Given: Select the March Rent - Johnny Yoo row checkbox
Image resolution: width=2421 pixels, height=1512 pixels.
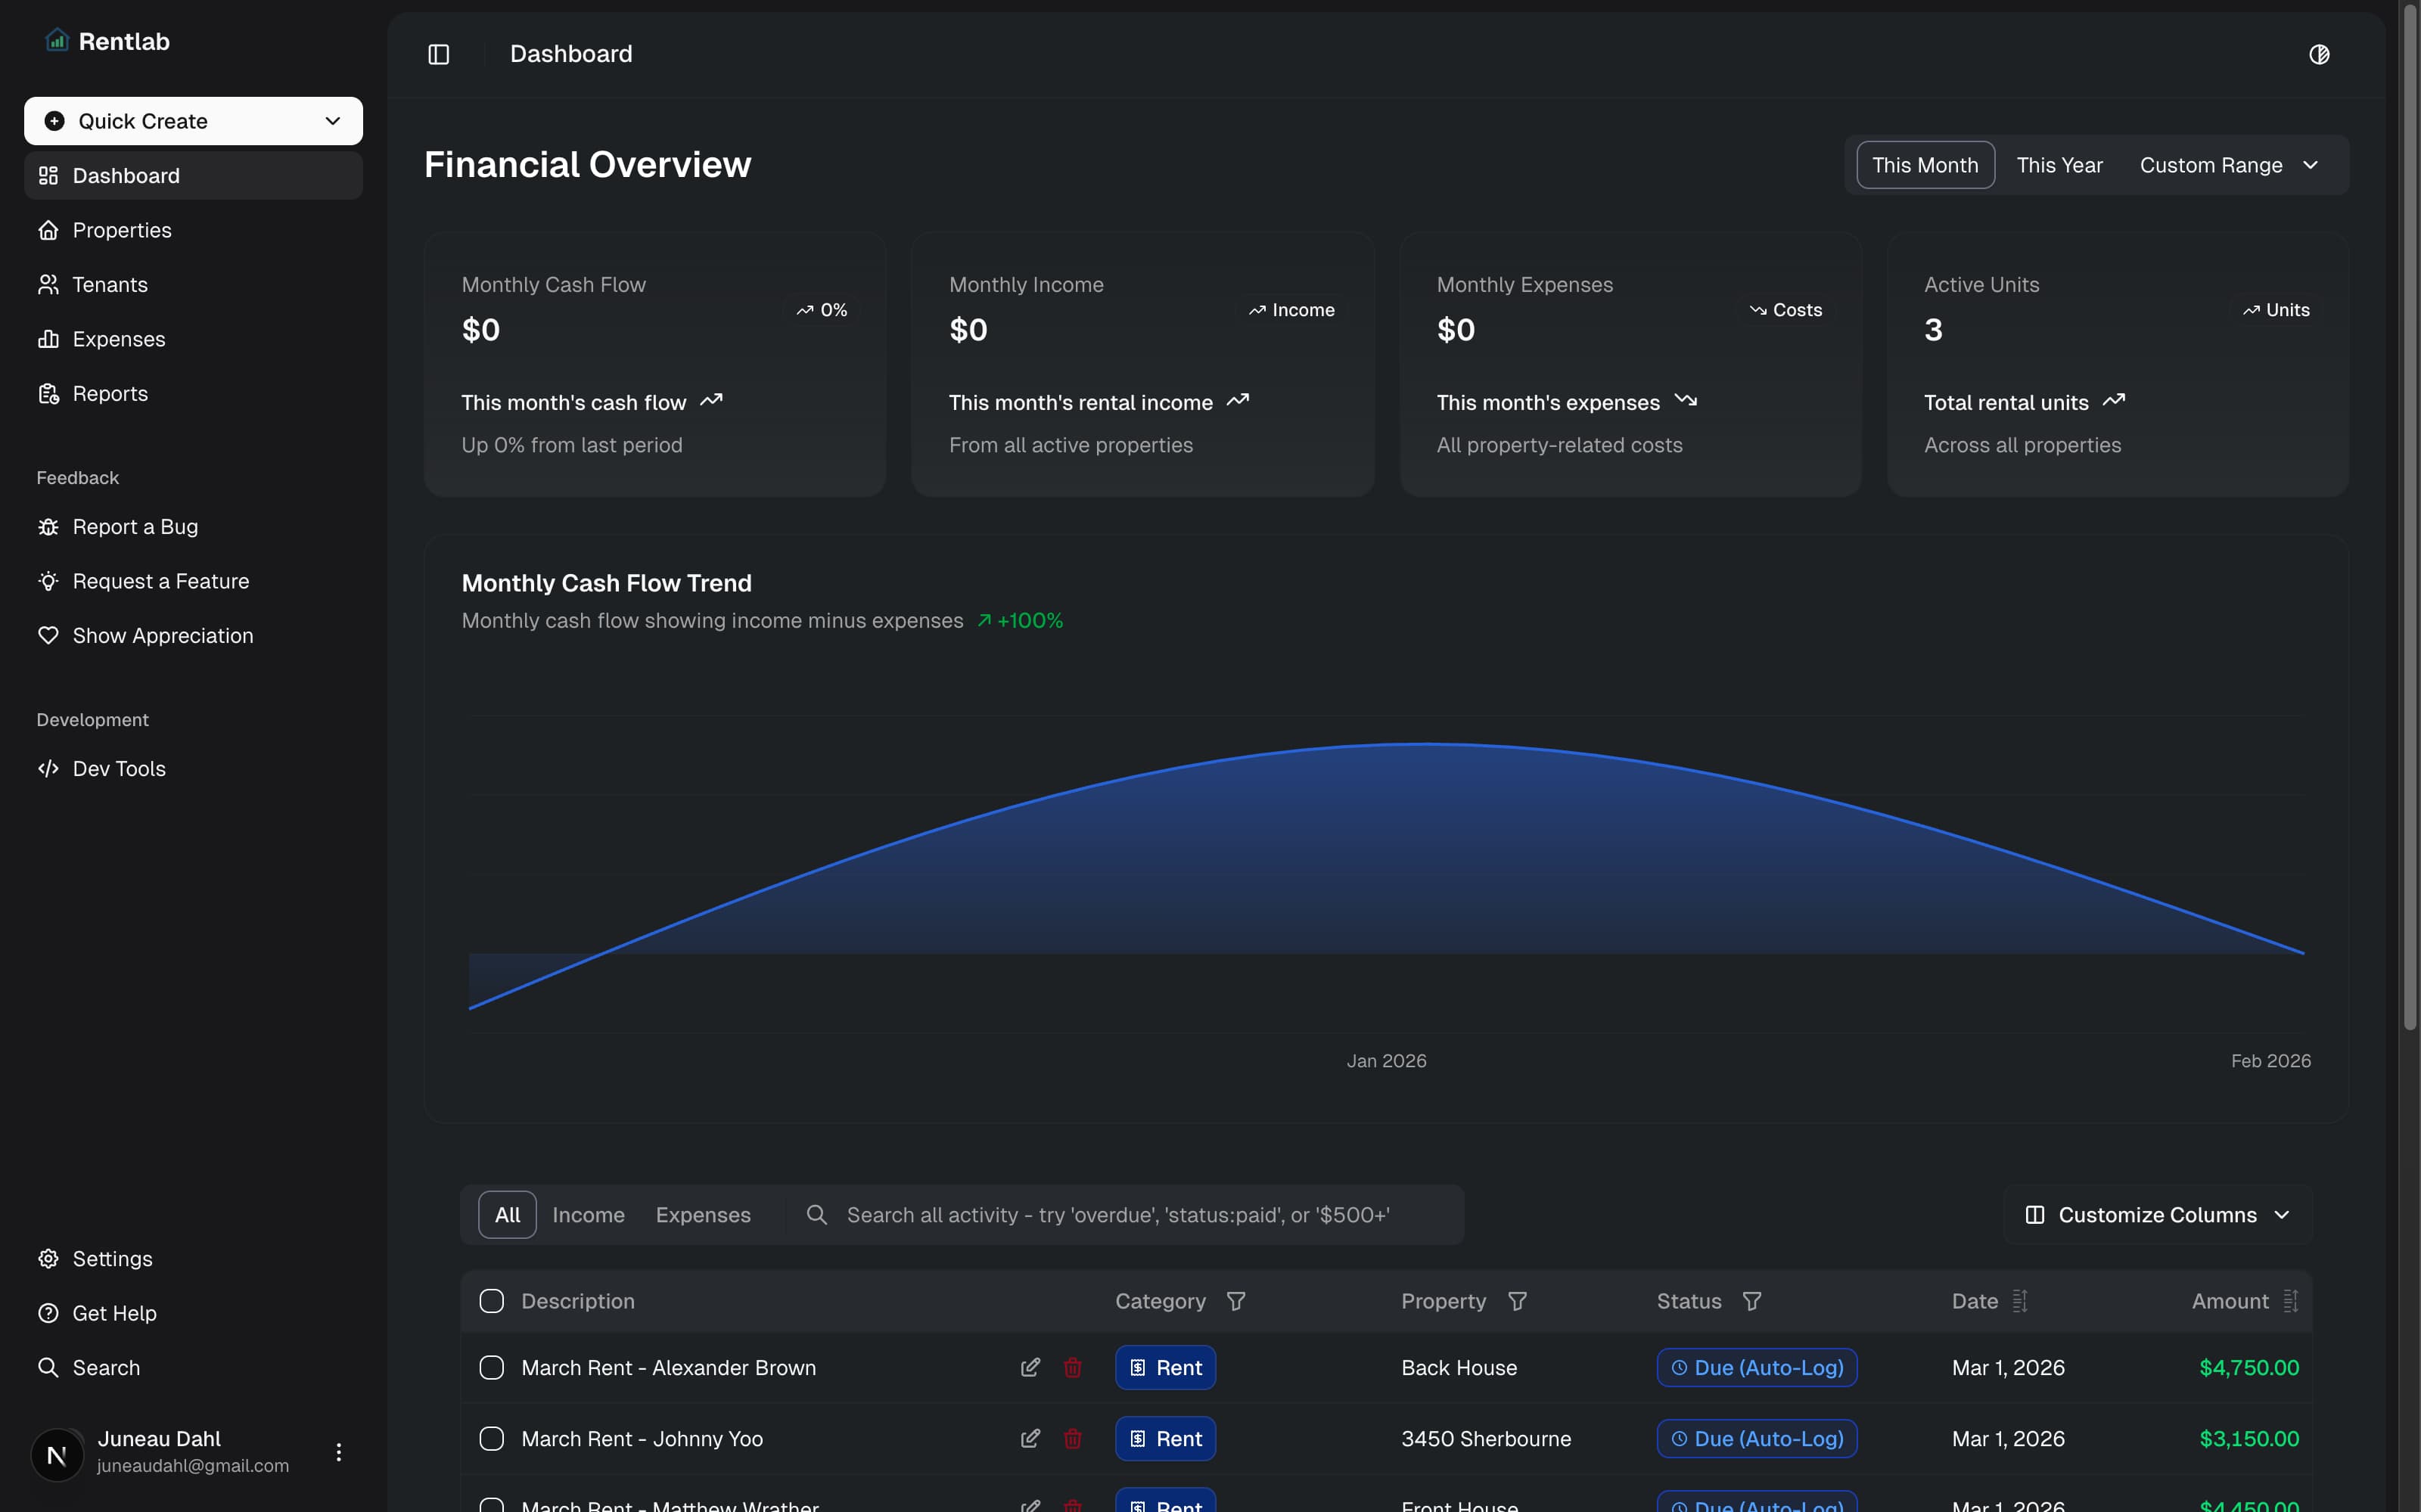Looking at the screenshot, I should point(491,1438).
